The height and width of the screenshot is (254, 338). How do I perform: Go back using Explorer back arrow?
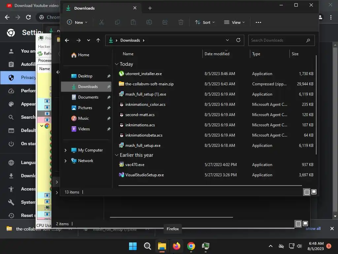pos(67,40)
